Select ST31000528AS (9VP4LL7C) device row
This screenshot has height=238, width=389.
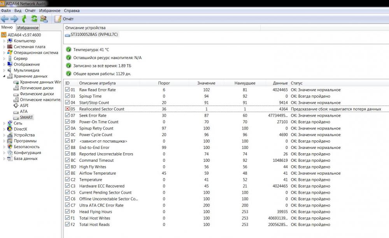(91, 35)
